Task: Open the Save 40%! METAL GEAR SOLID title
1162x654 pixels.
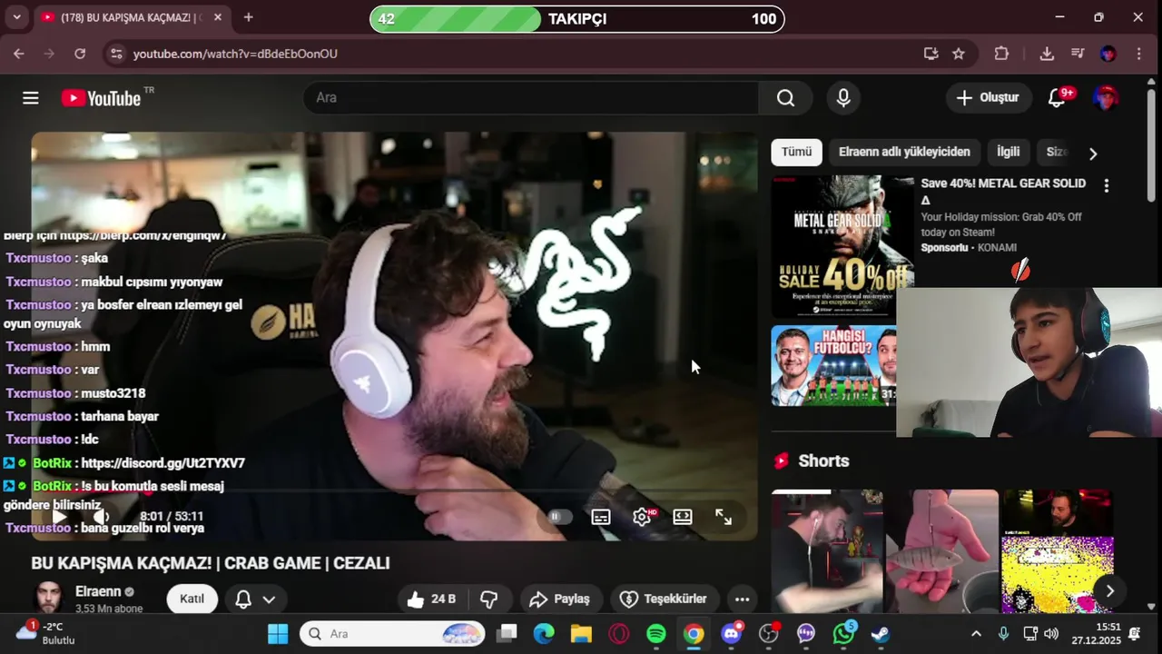Action: (x=1003, y=191)
